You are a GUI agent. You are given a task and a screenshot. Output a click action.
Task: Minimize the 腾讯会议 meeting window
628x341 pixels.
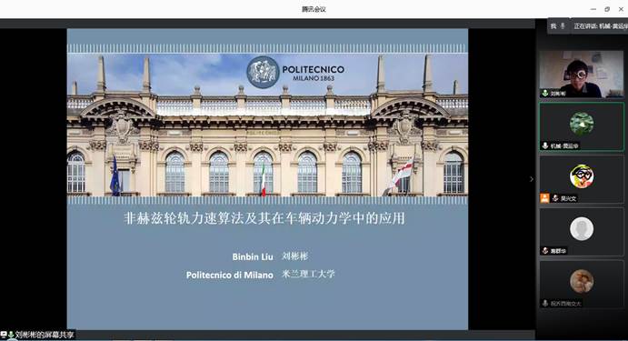[x=593, y=9]
